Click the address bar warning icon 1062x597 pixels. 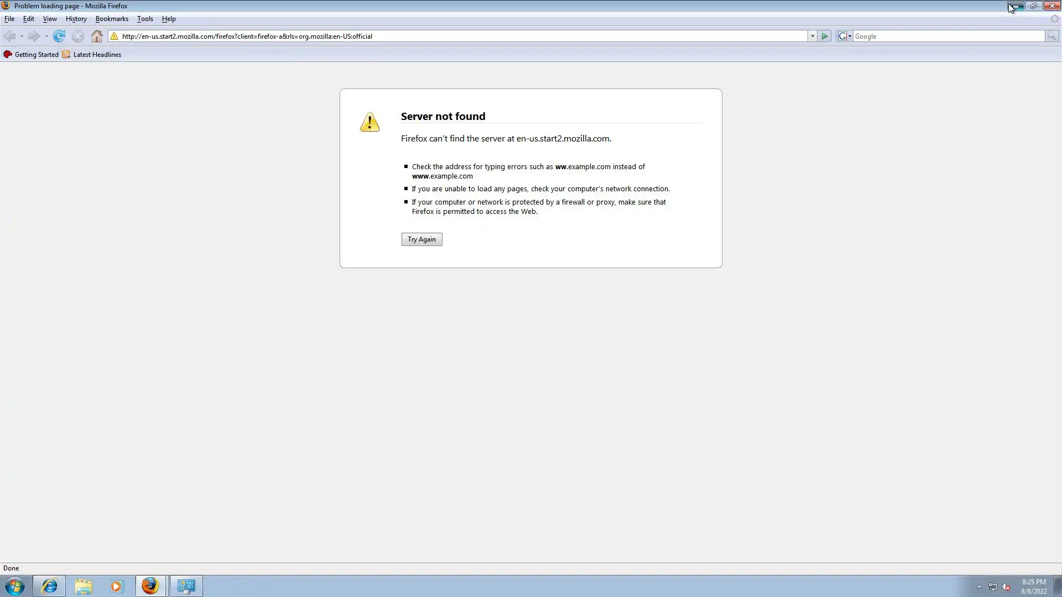coord(114,36)
